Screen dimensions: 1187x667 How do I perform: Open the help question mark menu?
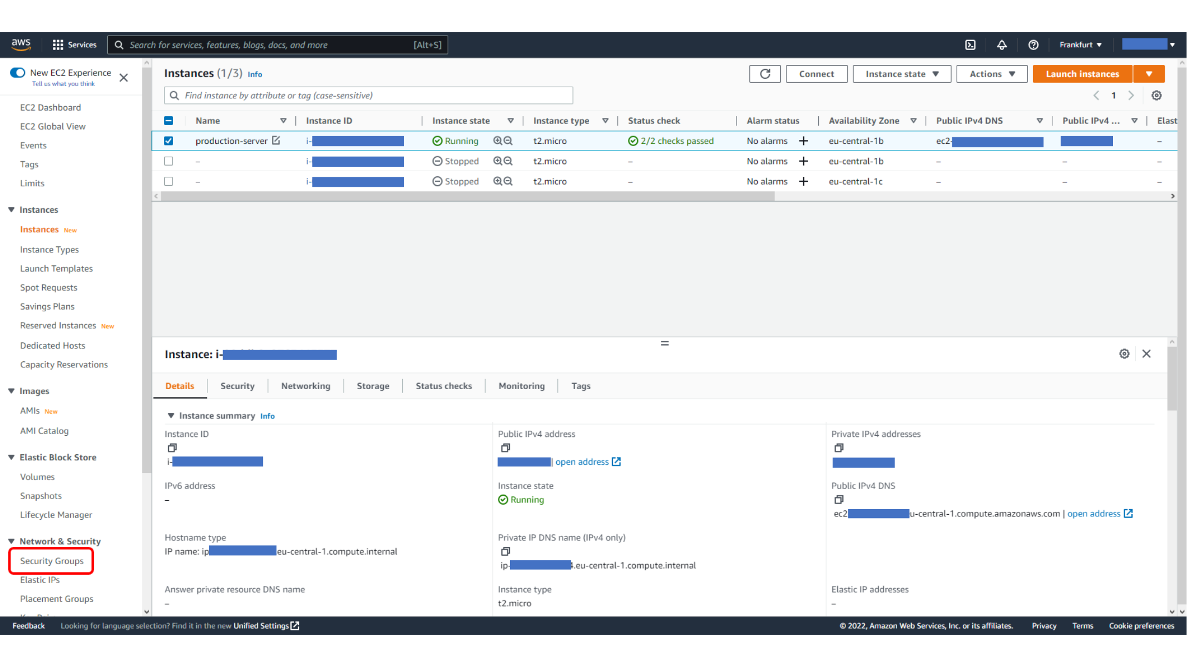coord(1033,45)
